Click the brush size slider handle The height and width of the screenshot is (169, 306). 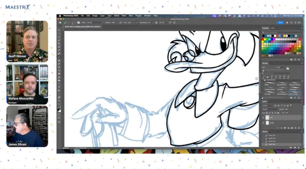(x=263, y=71)
